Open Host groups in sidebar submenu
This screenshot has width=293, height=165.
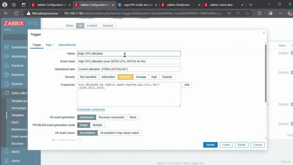click(19, 108)
